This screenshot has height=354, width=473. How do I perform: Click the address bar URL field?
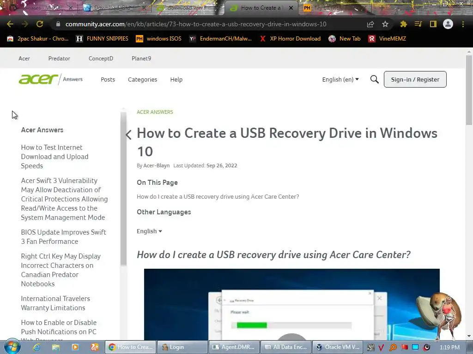click(x=196, y=24)
